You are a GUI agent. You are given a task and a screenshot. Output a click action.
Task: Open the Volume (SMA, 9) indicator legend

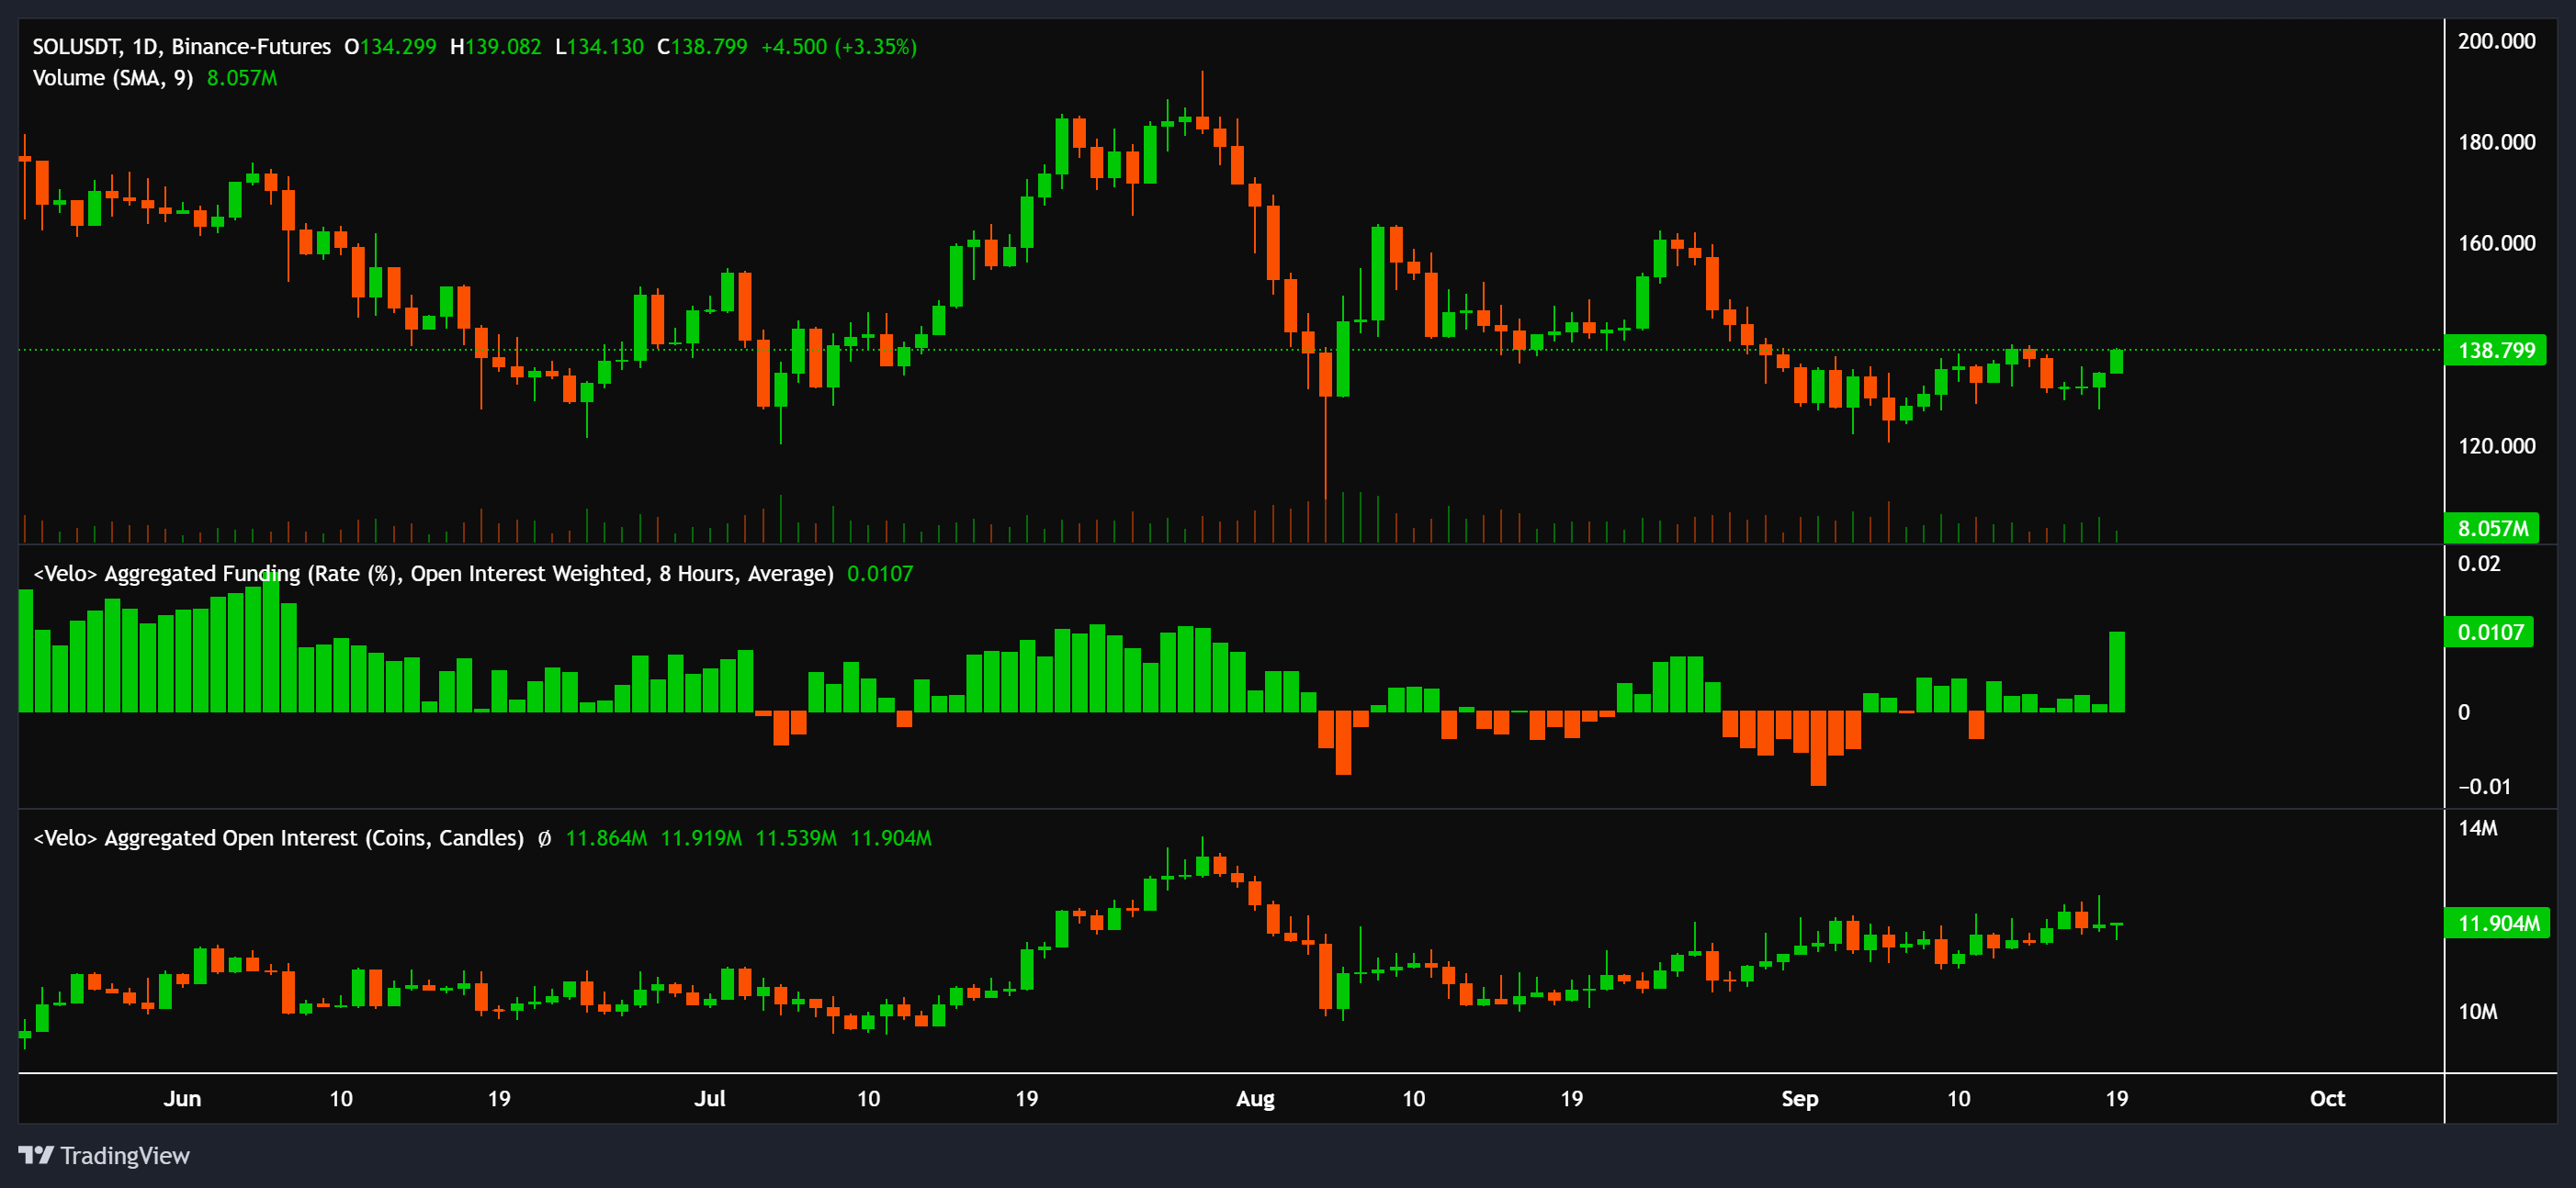pyautogui.click(x=112, y=78)
